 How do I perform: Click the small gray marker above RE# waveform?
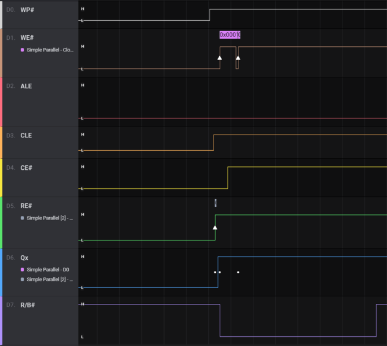coord(216,202)
